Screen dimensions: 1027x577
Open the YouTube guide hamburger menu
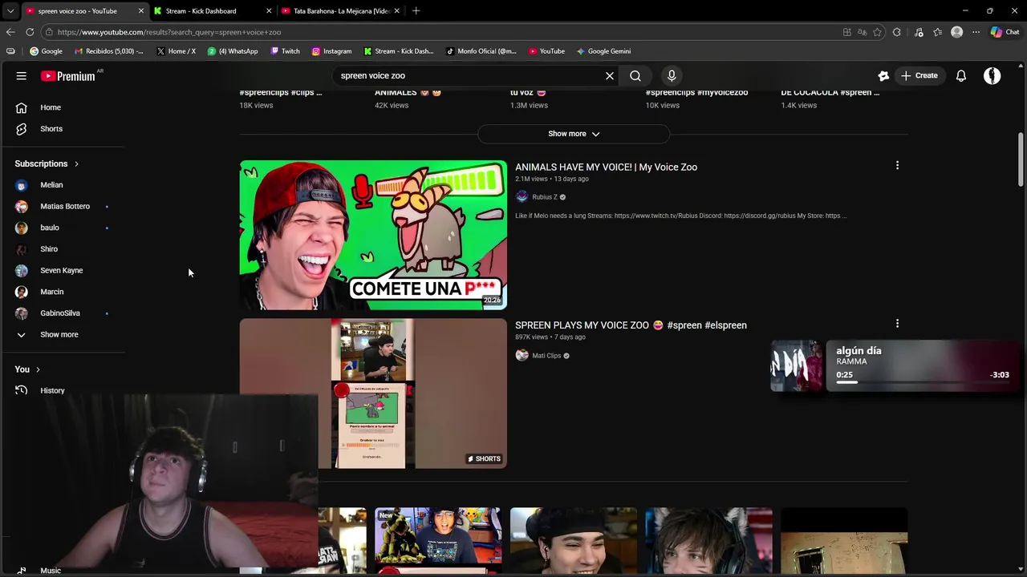pyautogui.click(x=22, y=76)
